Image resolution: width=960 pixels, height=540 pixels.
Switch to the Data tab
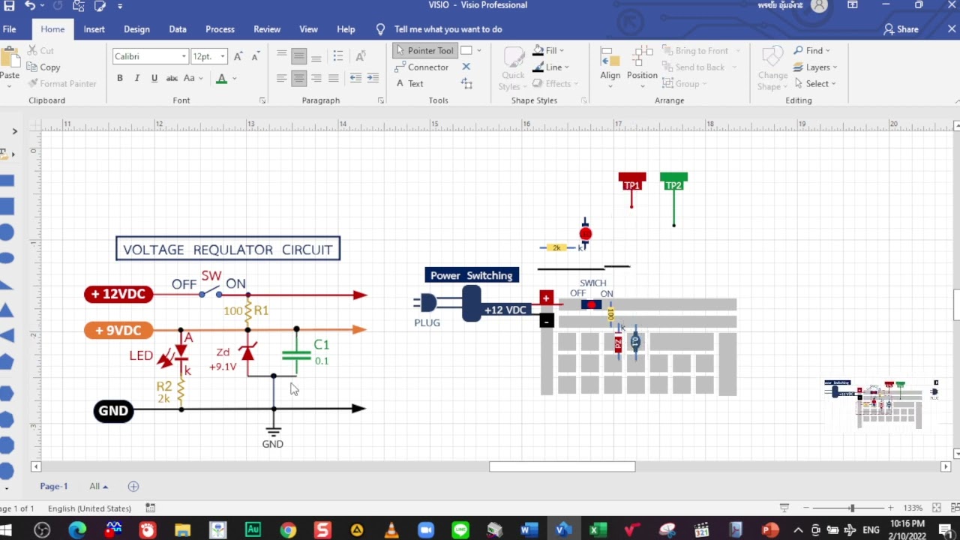pos(178,29)
